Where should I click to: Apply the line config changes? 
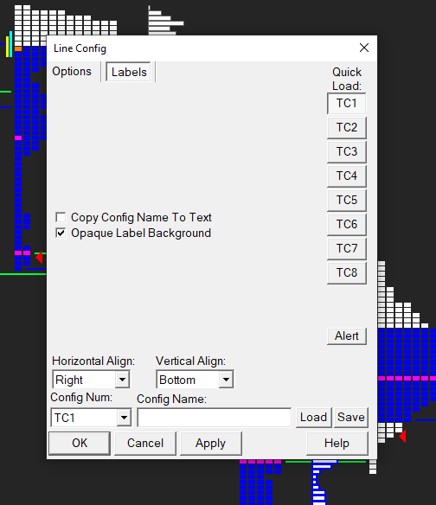pyautogui.click(x=210, y=443)
